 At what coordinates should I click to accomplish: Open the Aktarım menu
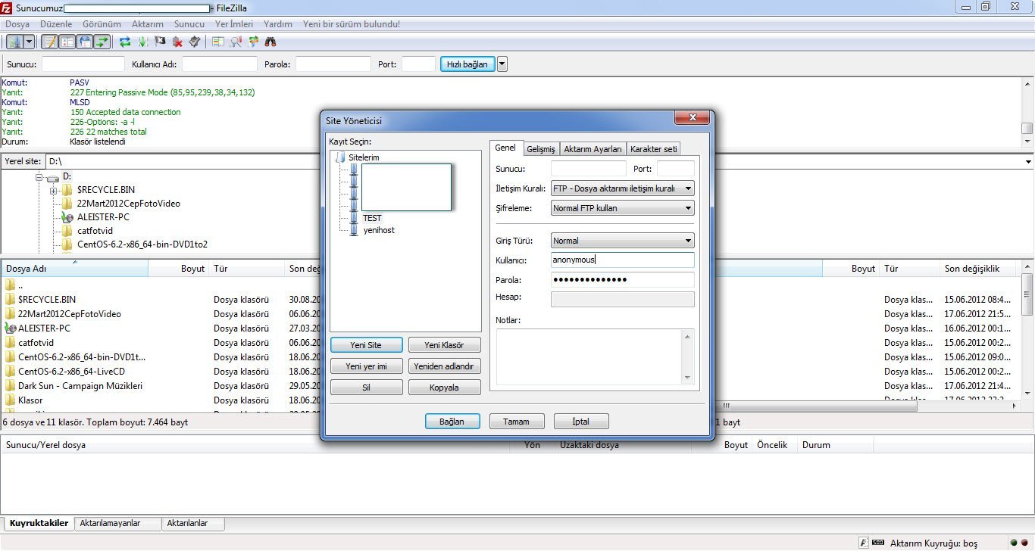pos(148,24)
